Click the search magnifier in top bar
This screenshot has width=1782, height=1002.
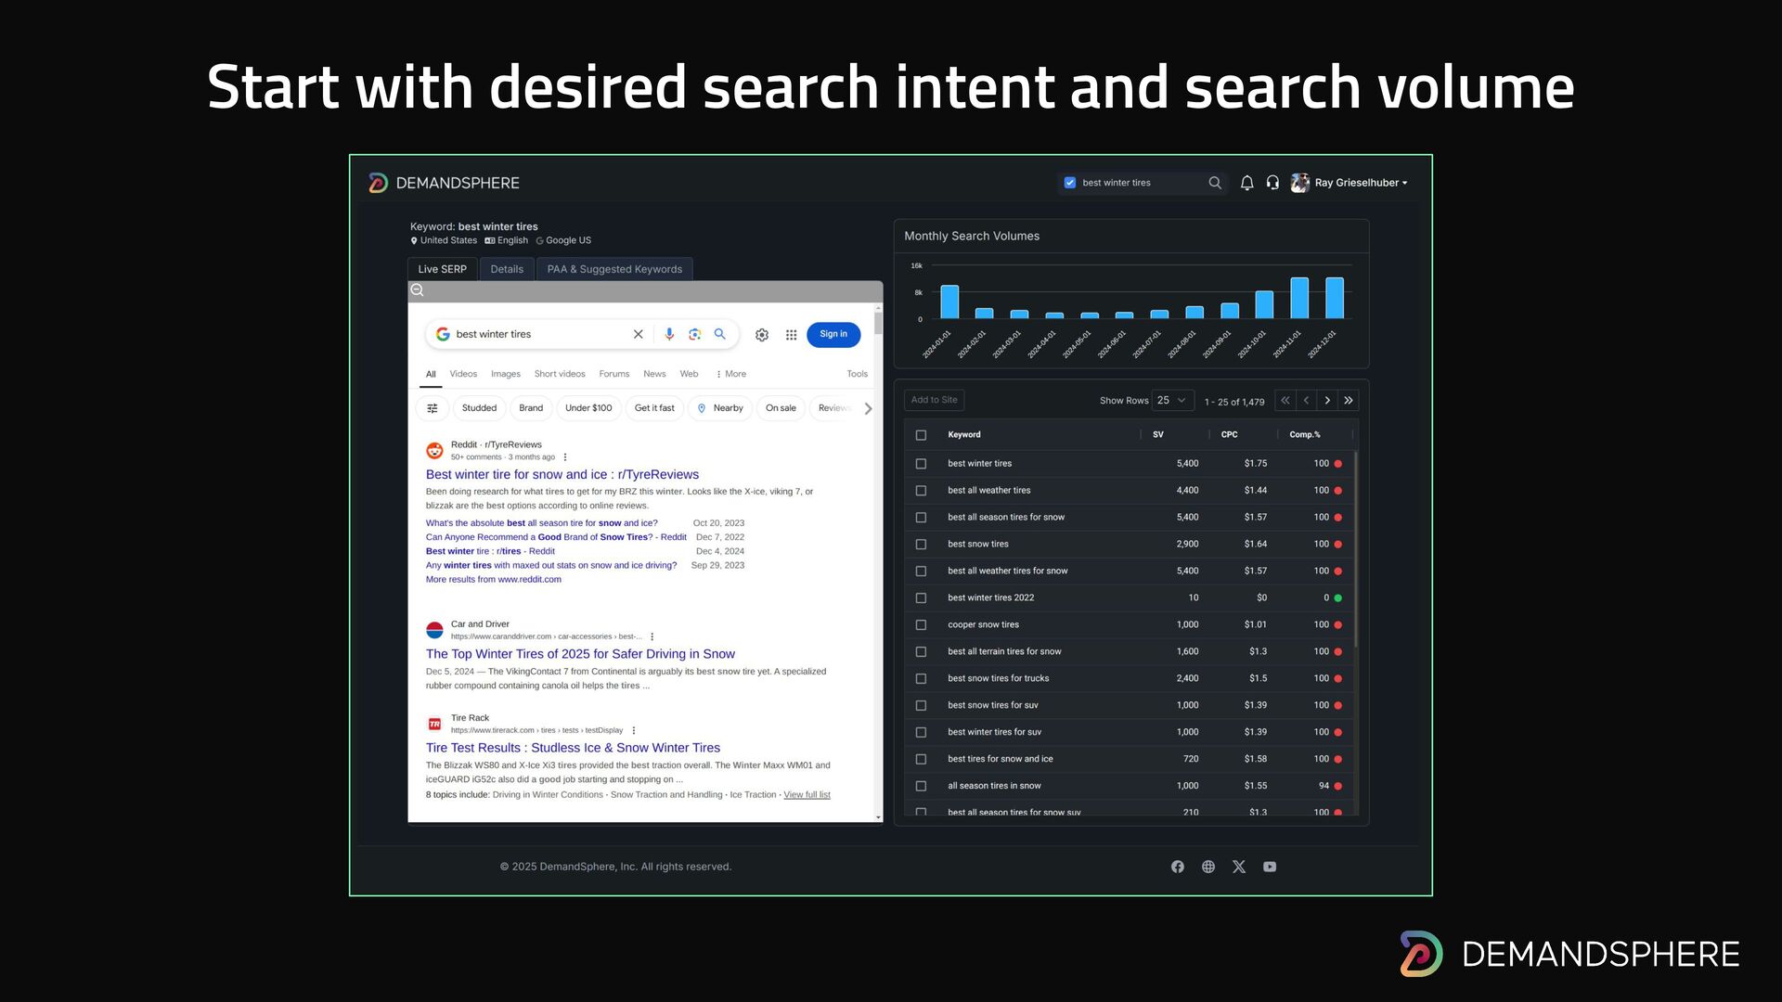pyautogui.click(x=1215, y=183)
